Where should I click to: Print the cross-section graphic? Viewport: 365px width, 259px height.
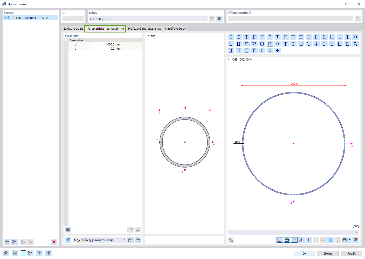[x=345, y=240]
